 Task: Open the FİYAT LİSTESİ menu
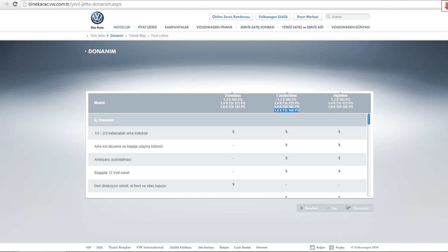point(147,27)
